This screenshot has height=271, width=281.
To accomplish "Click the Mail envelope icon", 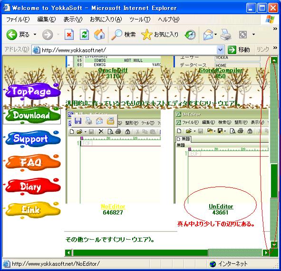I will (208, 35).
